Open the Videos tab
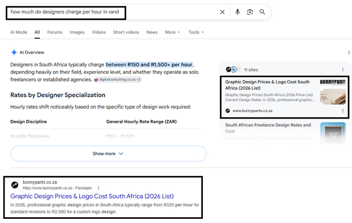The image size is (352, 223). tap(99, 32)
